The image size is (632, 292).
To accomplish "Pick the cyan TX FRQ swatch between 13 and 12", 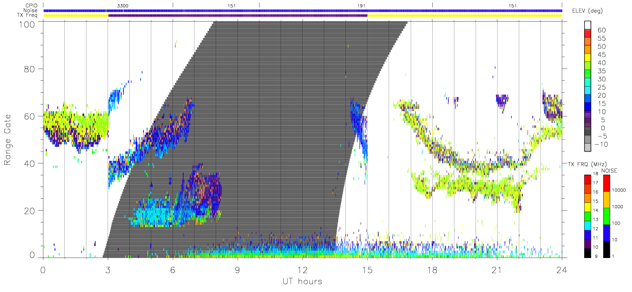I will (x=588, y=225).
